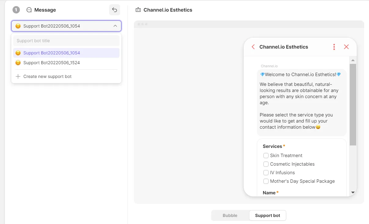Select the Support bot tab

coord(268,215)
